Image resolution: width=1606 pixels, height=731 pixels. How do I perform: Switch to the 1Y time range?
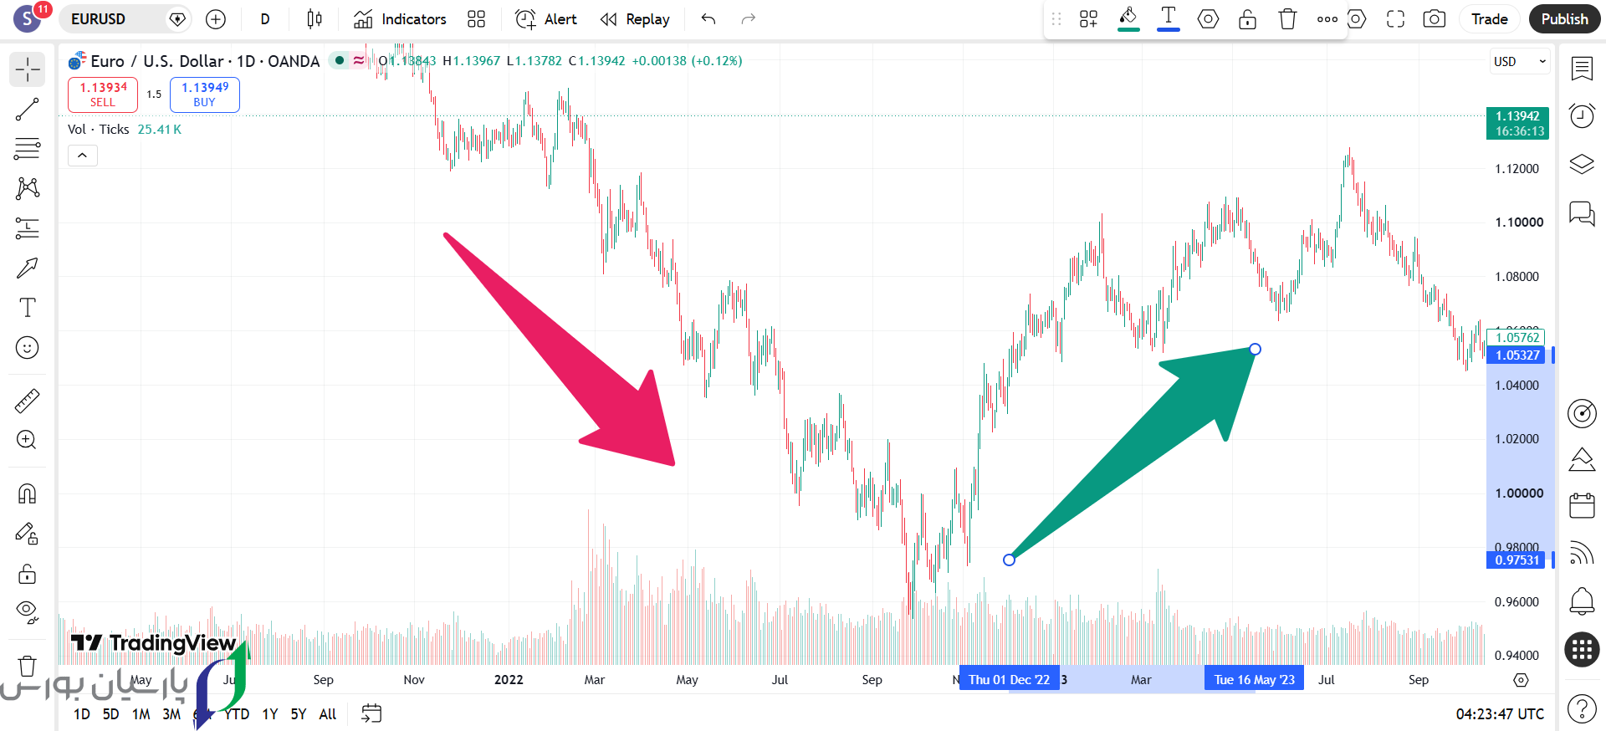269,713
